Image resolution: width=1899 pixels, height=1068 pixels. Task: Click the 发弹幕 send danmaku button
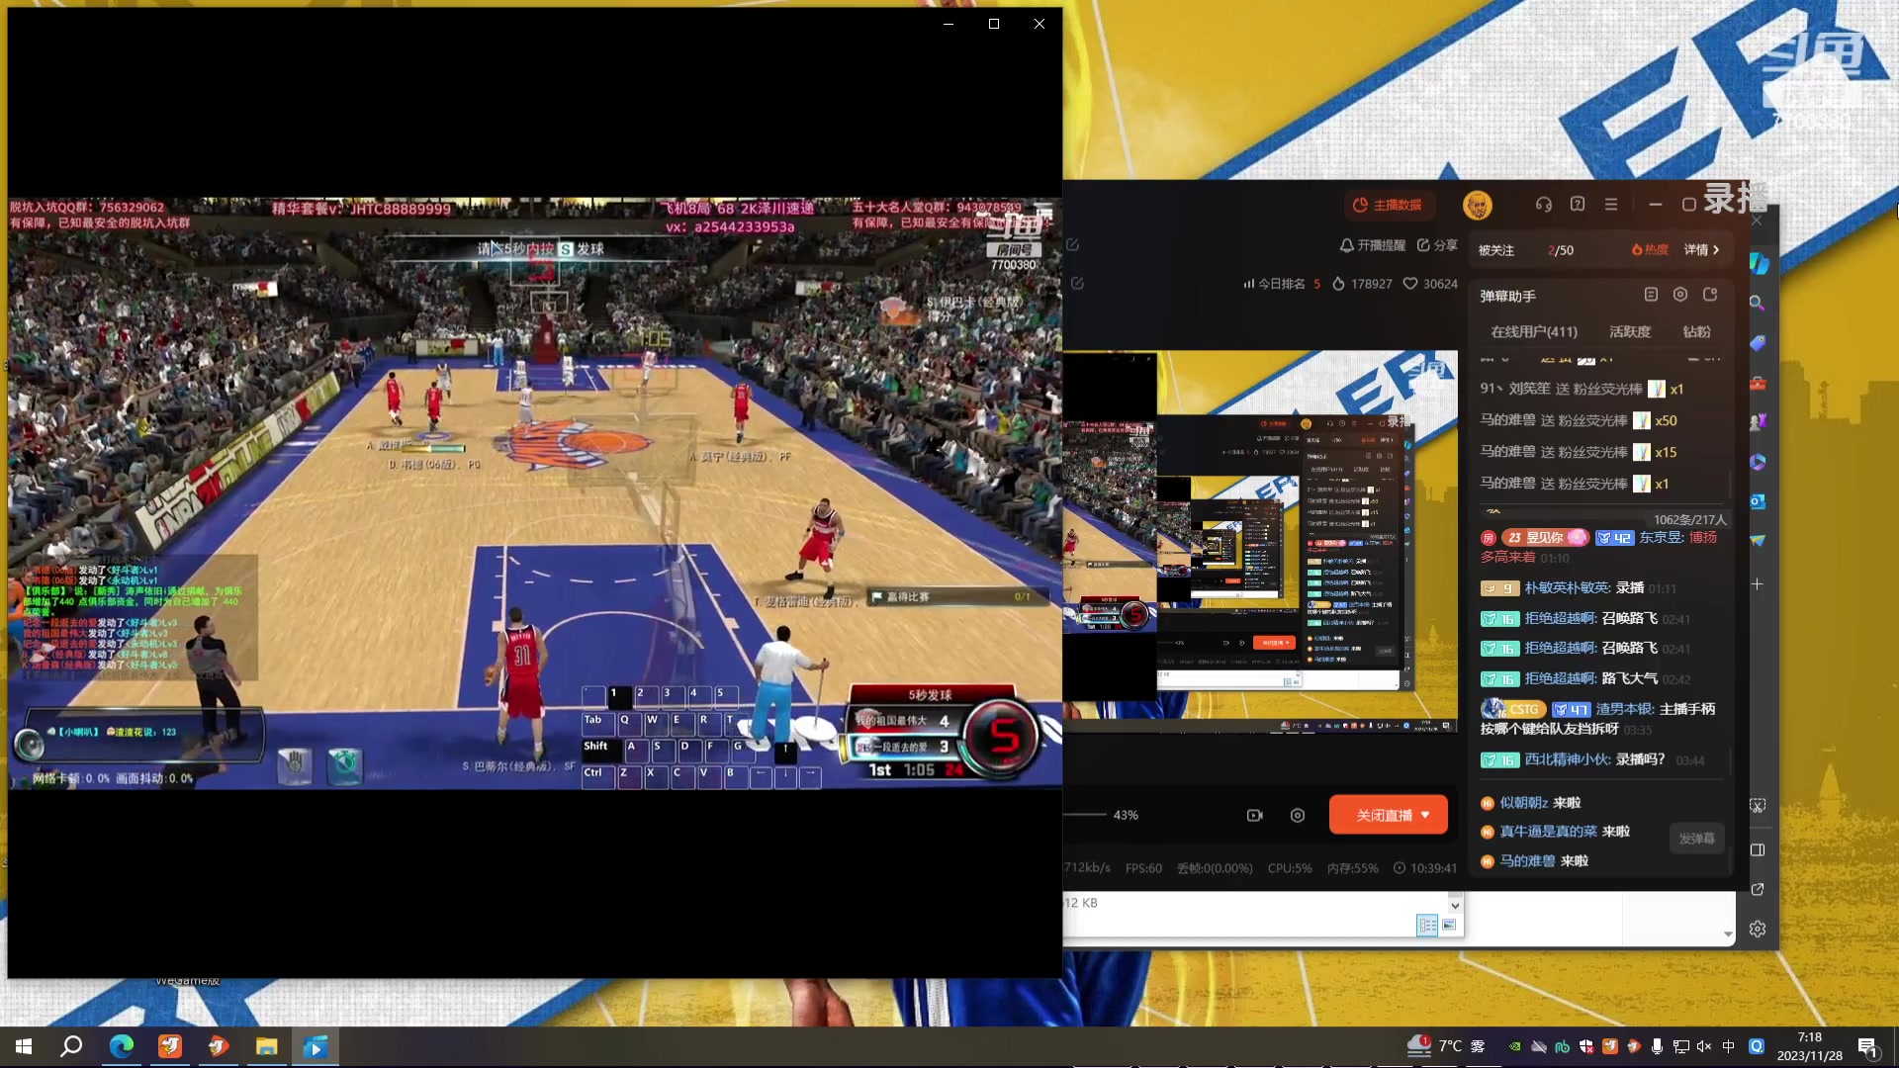[x=1697, y=839]
